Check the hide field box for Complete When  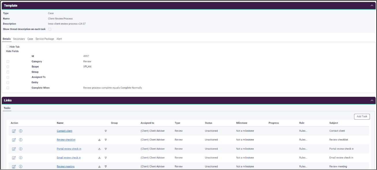point(8,88)
